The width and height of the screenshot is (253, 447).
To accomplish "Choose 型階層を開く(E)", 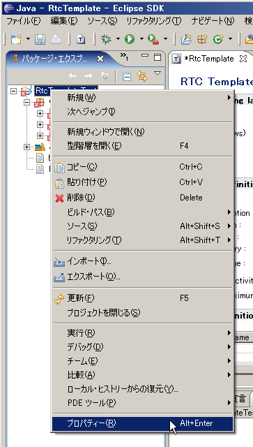I will click(143, 146).
